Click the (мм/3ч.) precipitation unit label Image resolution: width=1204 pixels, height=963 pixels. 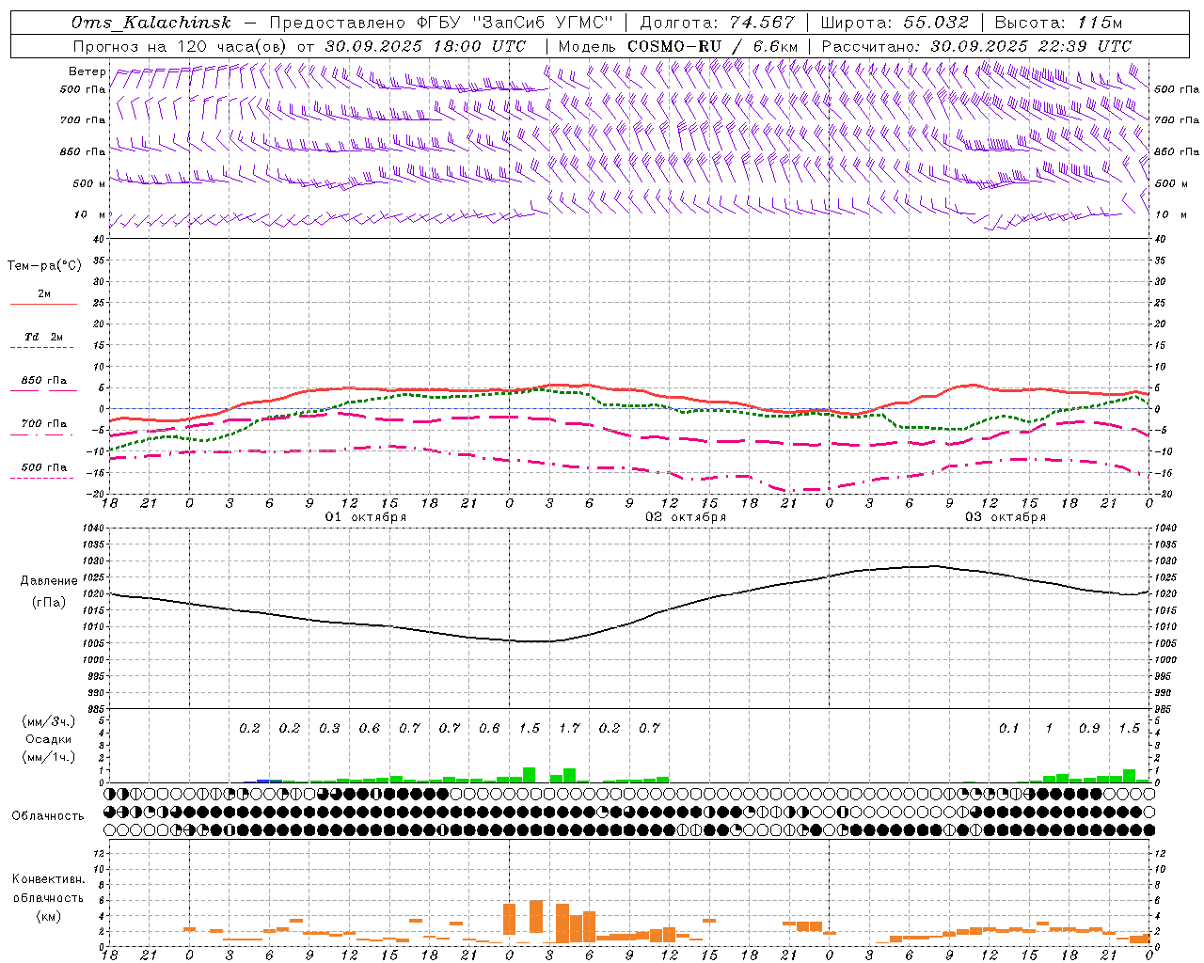pos(48,721)
